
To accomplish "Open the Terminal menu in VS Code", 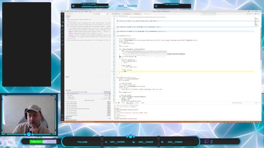I will pos(86,11).
